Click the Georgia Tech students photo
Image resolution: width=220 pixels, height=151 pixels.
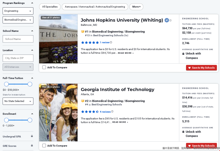tap(58, 112)
